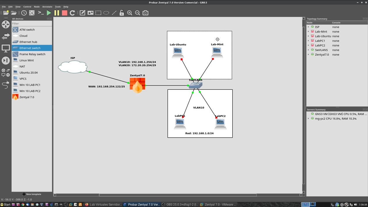Switch to OBS 25.0.3 taskbar window
The width and height of the screenshot is (368, 207).
coord(180,205)
